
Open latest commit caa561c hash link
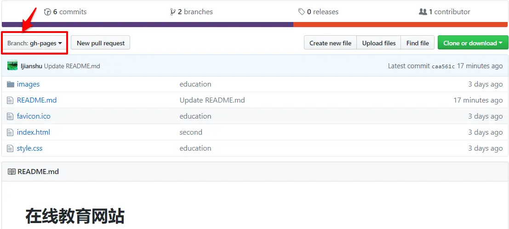pyautogui.click(x=443, y=66)
